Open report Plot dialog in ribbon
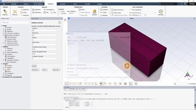The width and height of the screenshot is (196, 110). tap(54, 13)
